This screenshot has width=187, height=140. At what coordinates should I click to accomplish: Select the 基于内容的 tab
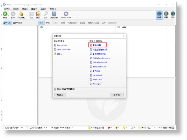[x=18, y=23]
